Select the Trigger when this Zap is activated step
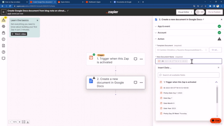The height and width of the screenshot is (126, 224). [x=115, y=59]
